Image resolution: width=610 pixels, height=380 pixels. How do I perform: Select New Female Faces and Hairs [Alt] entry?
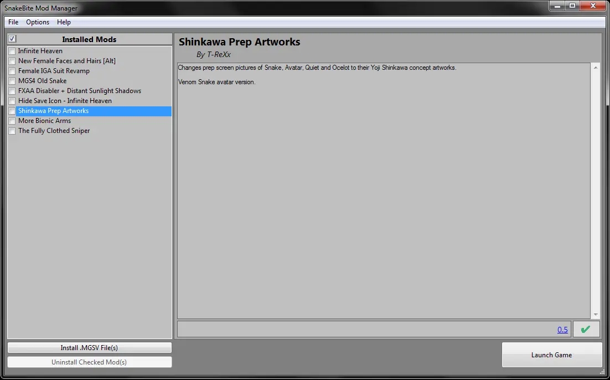(67, 61)
